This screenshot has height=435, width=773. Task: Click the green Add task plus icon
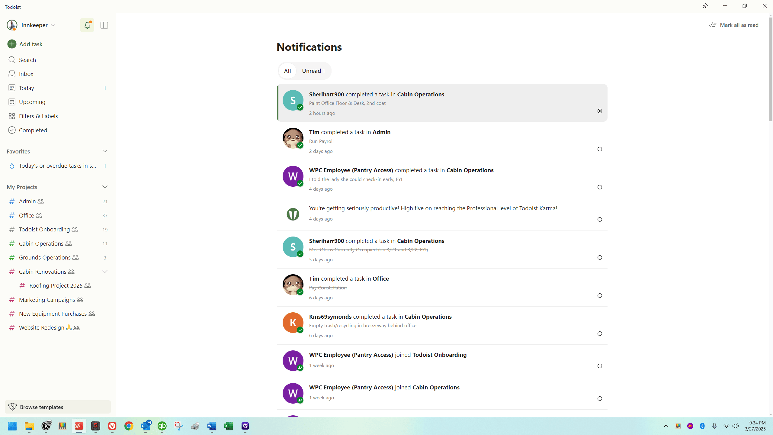click(x=12, y=44)
